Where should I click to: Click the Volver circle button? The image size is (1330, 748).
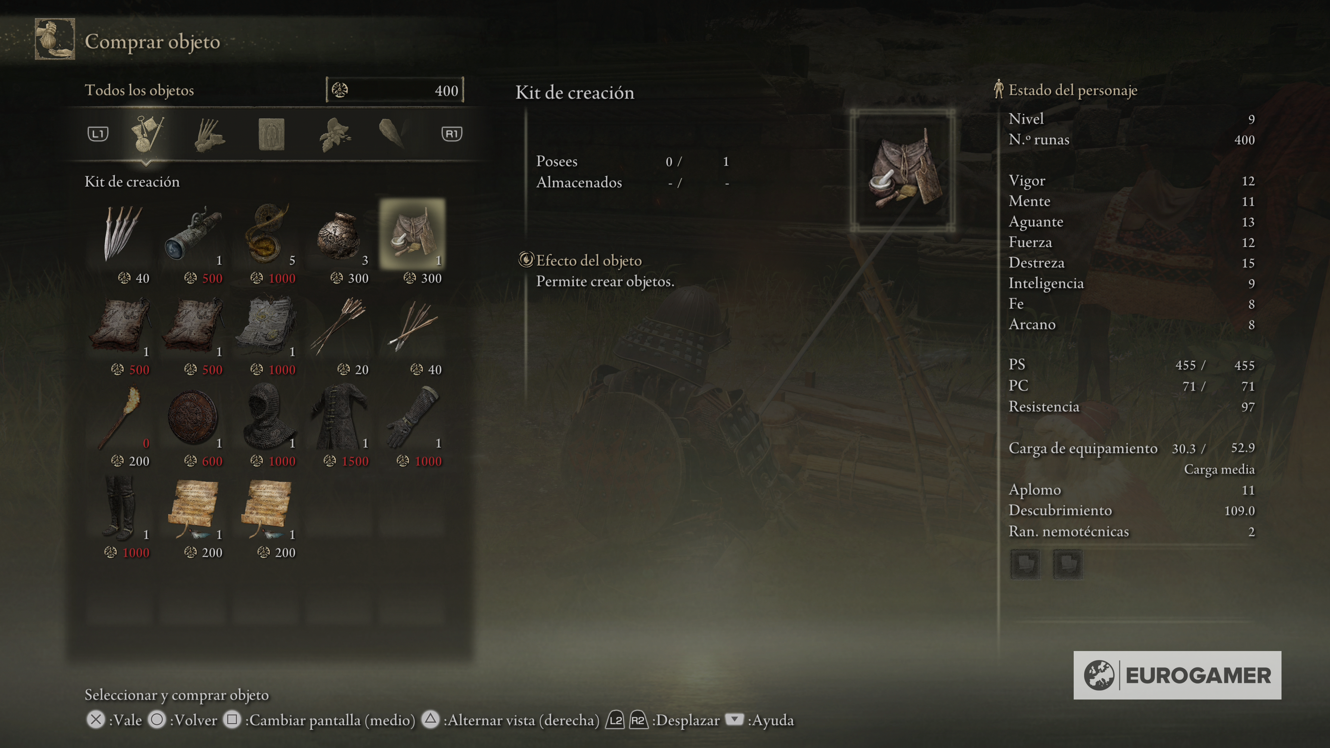tap(158, 720)
